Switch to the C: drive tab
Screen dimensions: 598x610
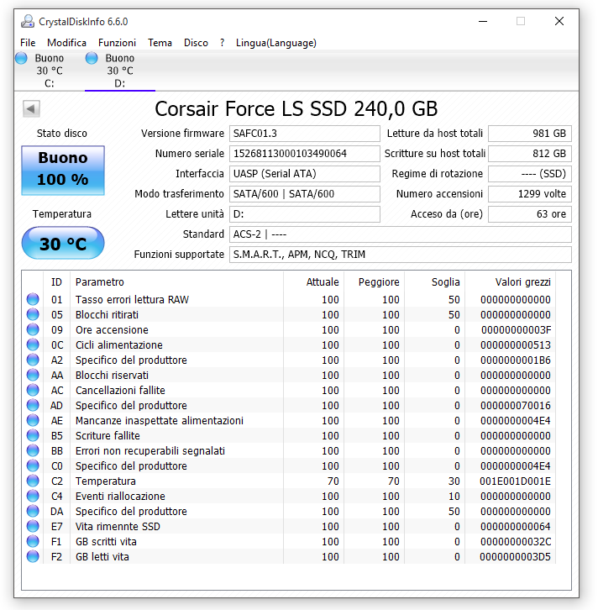pyautogui.click(x=49, y=71)
